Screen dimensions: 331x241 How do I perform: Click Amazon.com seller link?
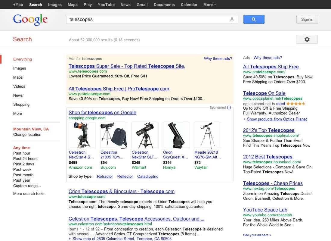coord(80,167)
